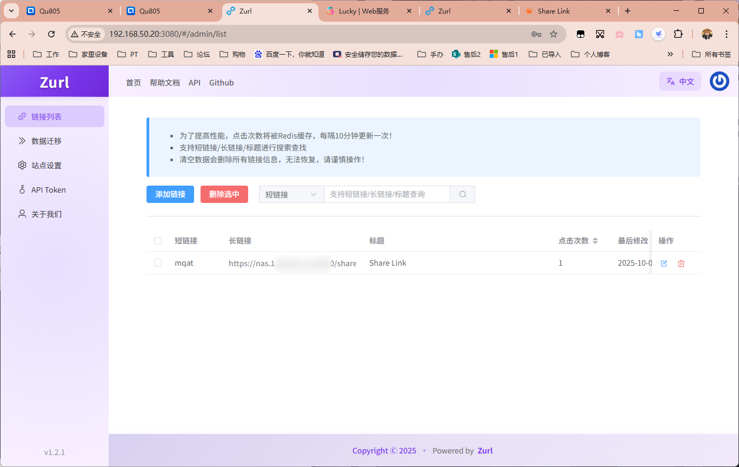Click the logout power icon
This screenshot has width=739, height=467.
719,81
